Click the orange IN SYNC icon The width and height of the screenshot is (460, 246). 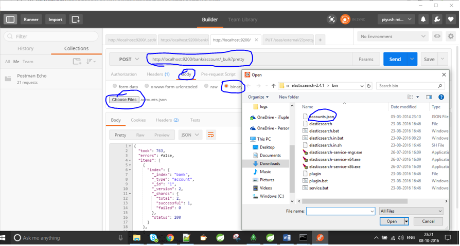coord(345,20)
